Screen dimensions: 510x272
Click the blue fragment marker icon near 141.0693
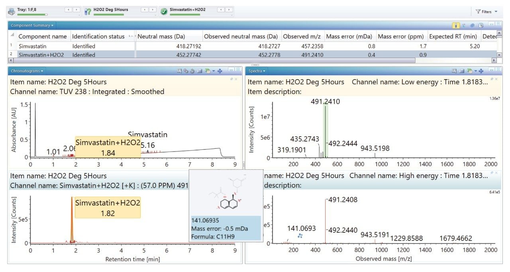tap(300, 236)
